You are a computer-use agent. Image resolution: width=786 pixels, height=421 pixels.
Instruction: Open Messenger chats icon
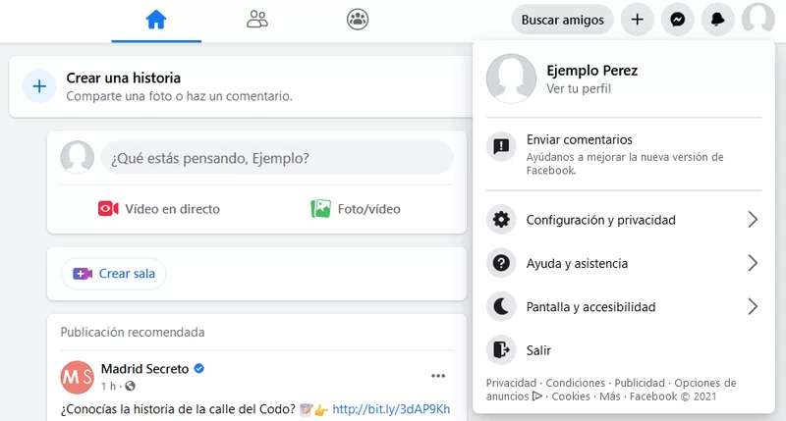677,20
